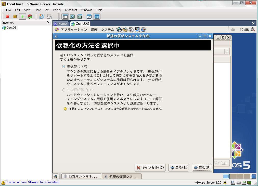The height and width of the screenshot is (186, 258).
Task: Open the Edit menu
Action: coord(17,10)
